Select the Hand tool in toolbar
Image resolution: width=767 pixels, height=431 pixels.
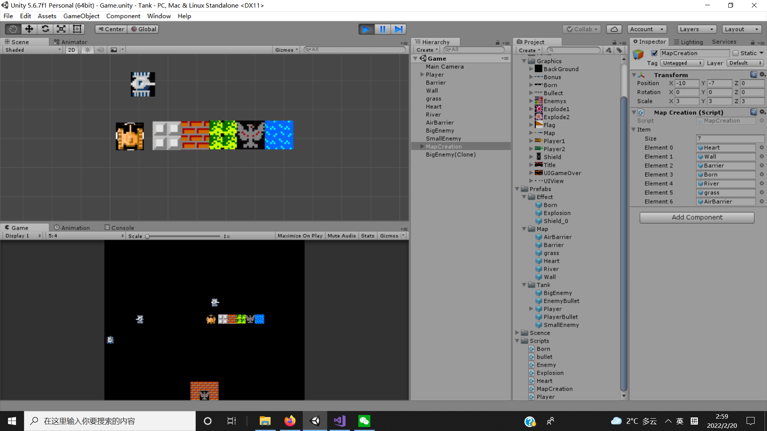pyautogui.click(x=13, y=29)
